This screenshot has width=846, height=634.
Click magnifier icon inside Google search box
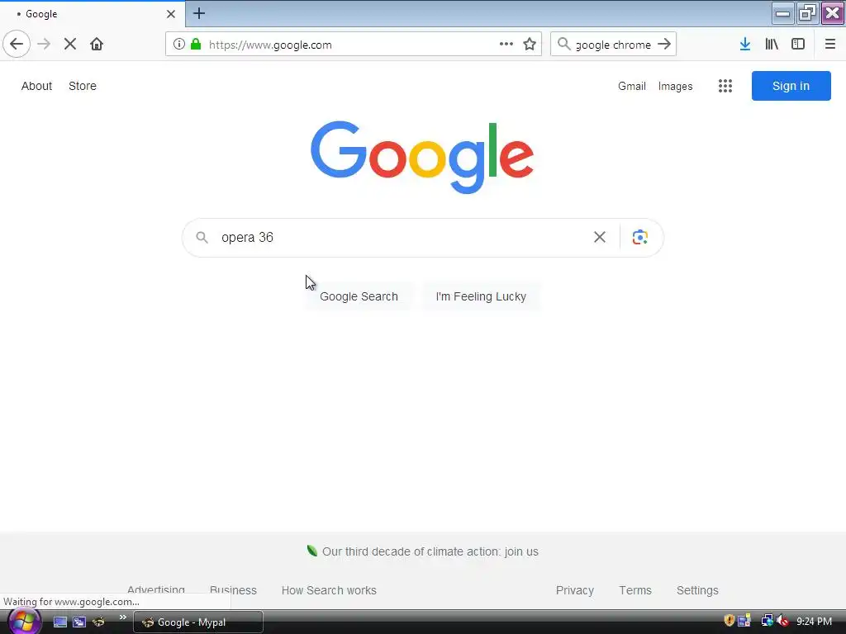(202, 237)
